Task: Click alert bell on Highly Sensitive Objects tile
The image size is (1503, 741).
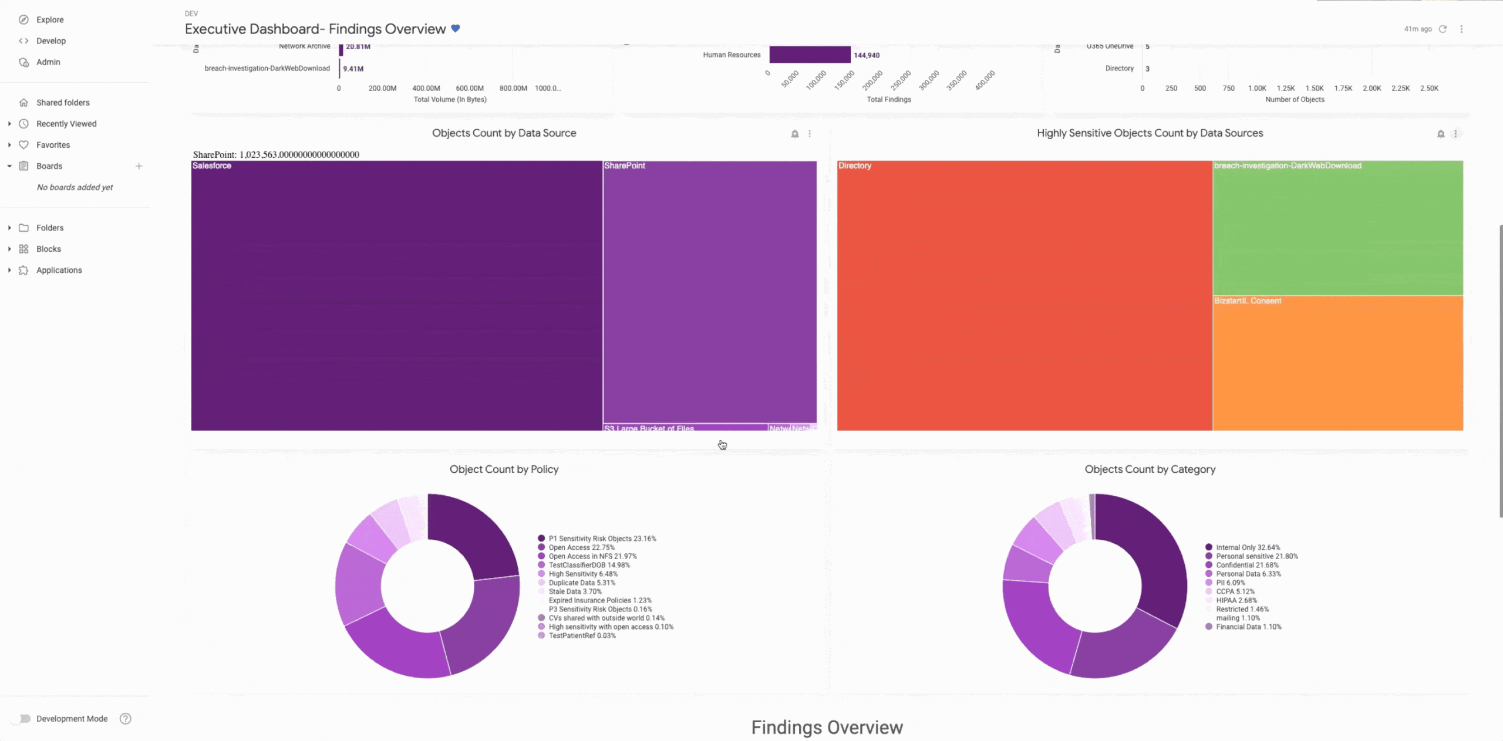Action: (1440, 134)
